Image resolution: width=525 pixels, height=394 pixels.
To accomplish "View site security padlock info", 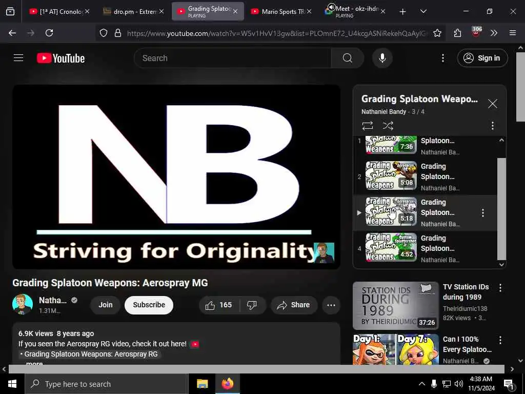I will [x=118, y=33].
